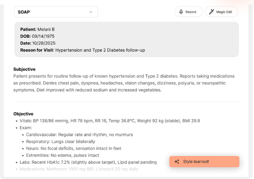This screenshot has height=179, width=254.
Task: Click the magic wand icon
Action: pos(211,12)
